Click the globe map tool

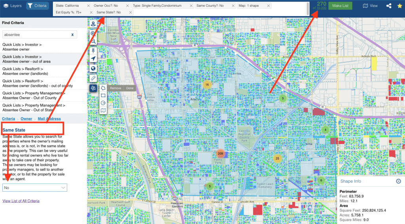point(93,69)
